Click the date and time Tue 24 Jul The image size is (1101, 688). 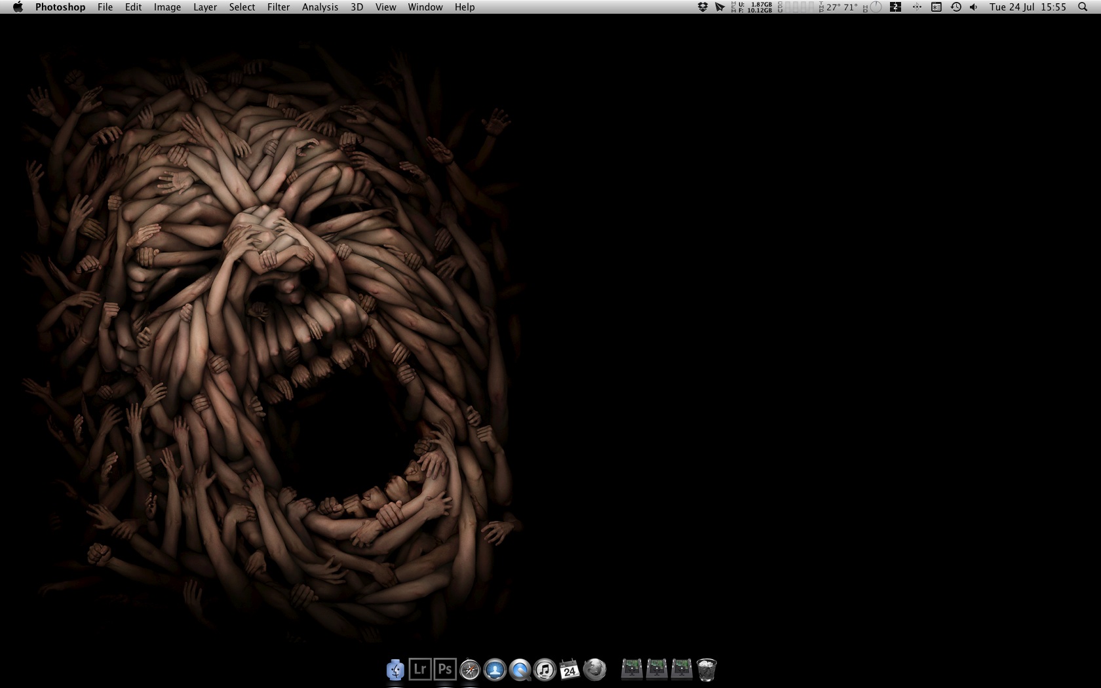1028,7
